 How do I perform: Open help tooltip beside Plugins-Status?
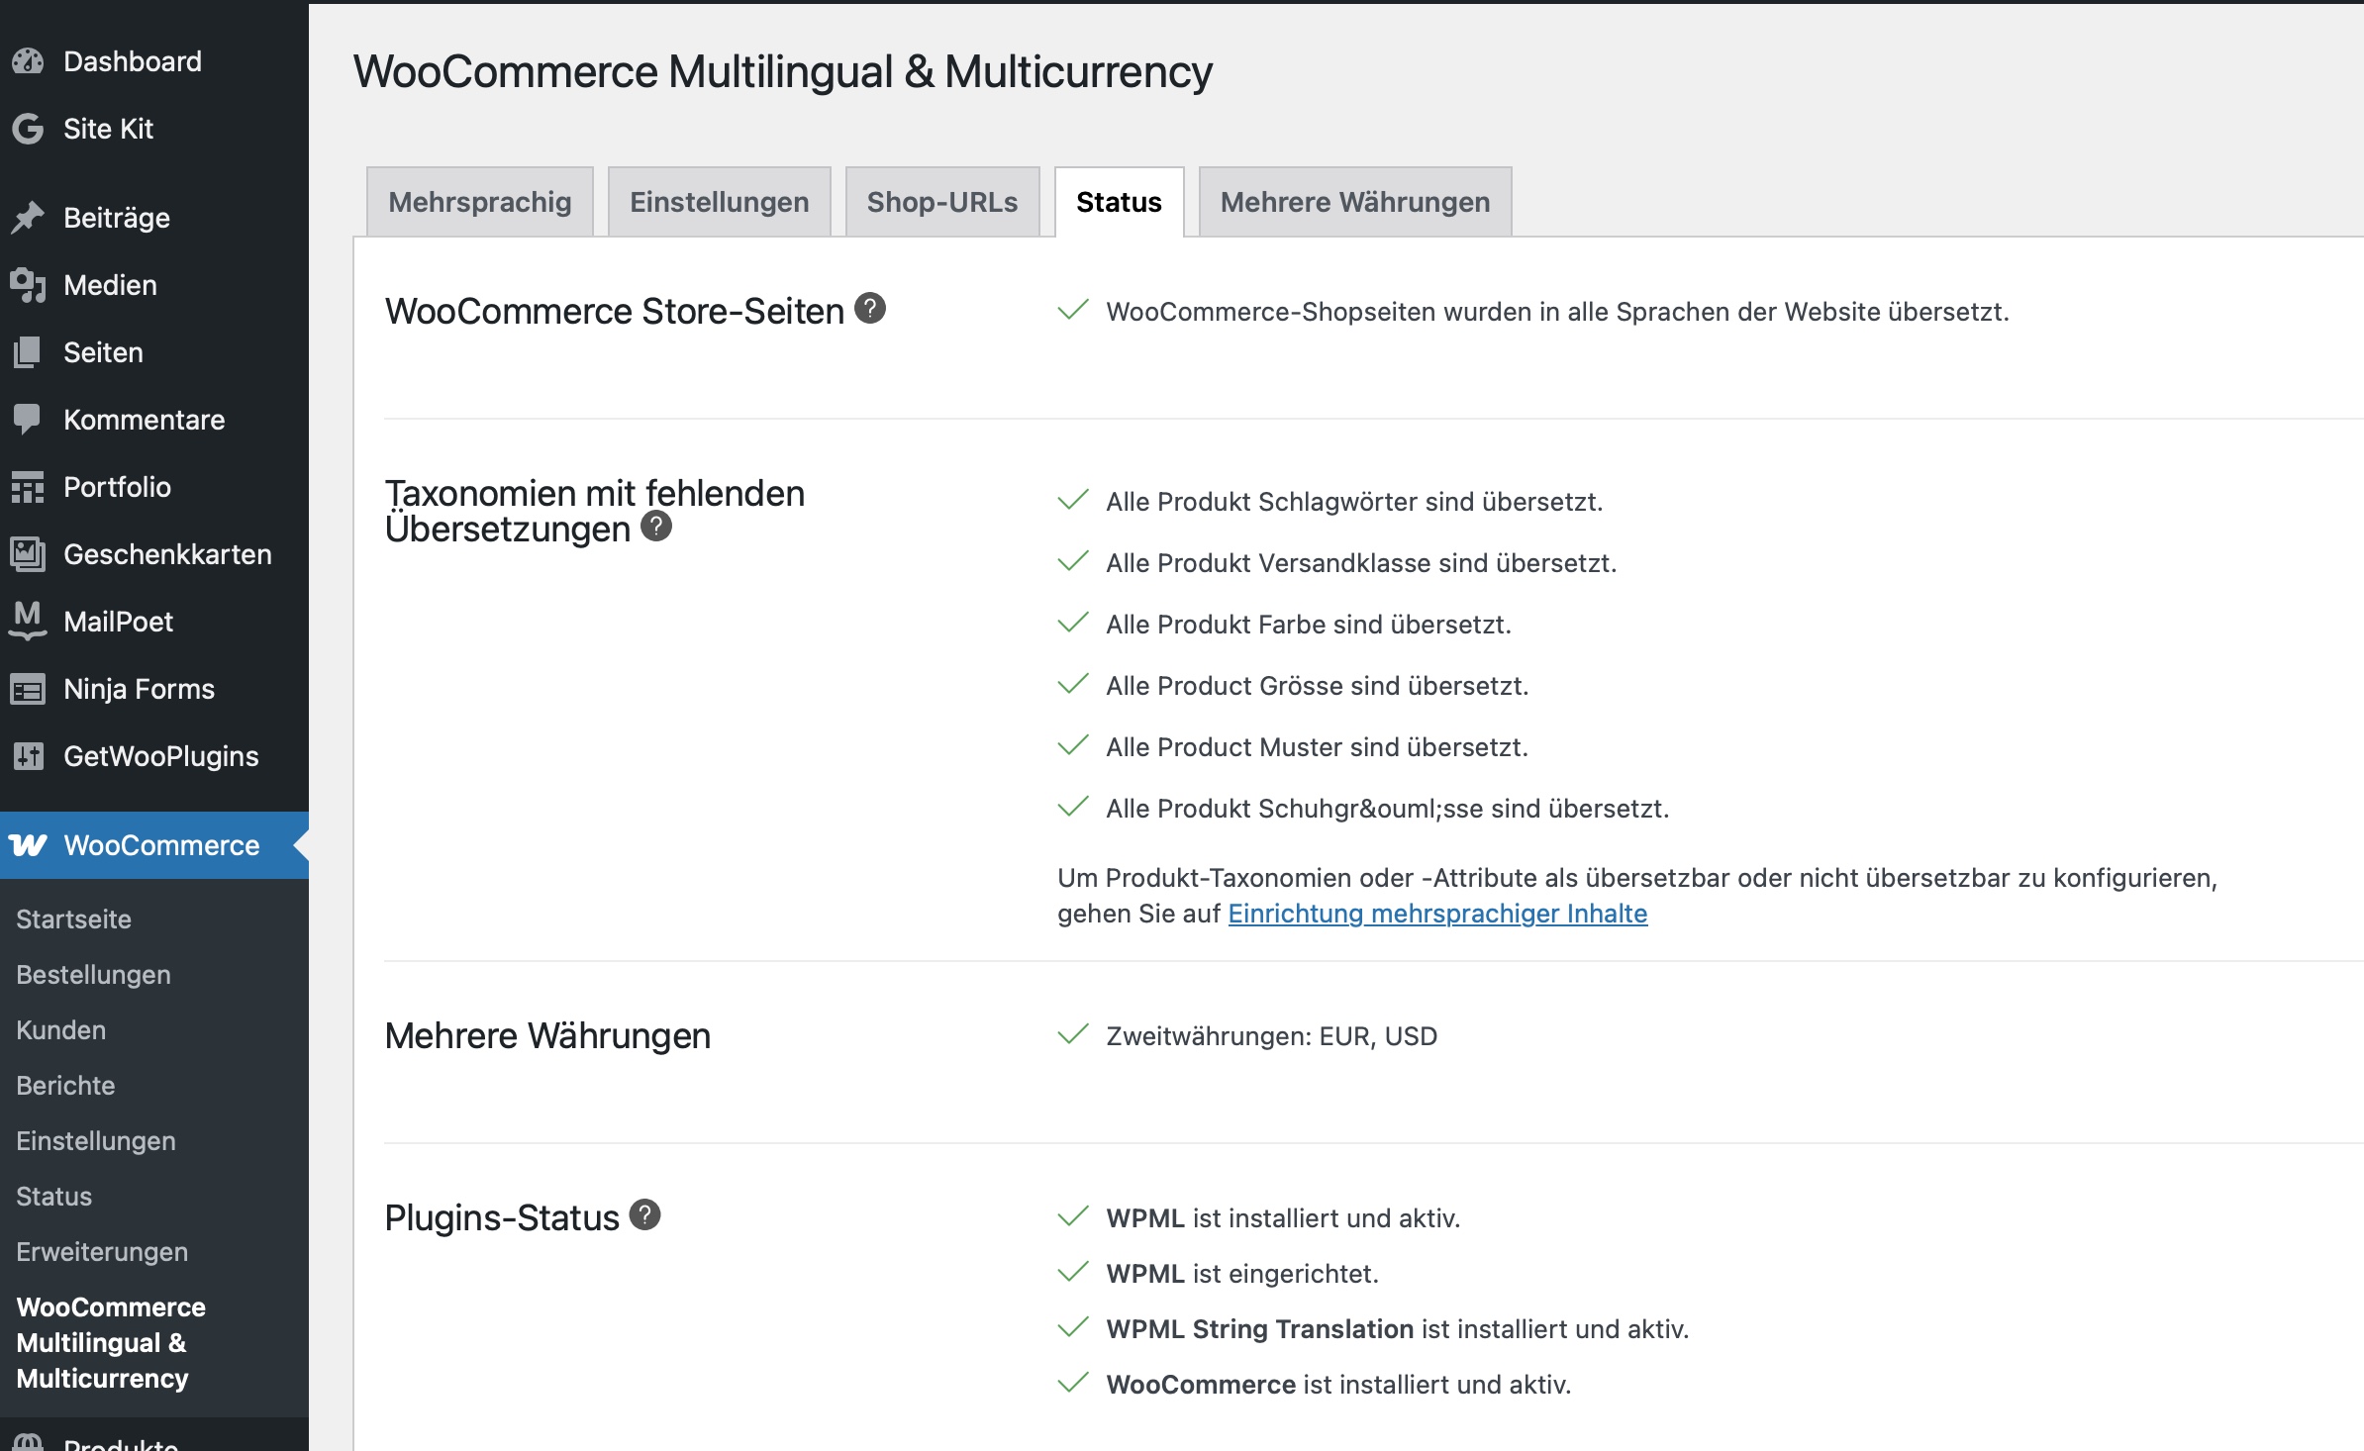(644, 1214)
